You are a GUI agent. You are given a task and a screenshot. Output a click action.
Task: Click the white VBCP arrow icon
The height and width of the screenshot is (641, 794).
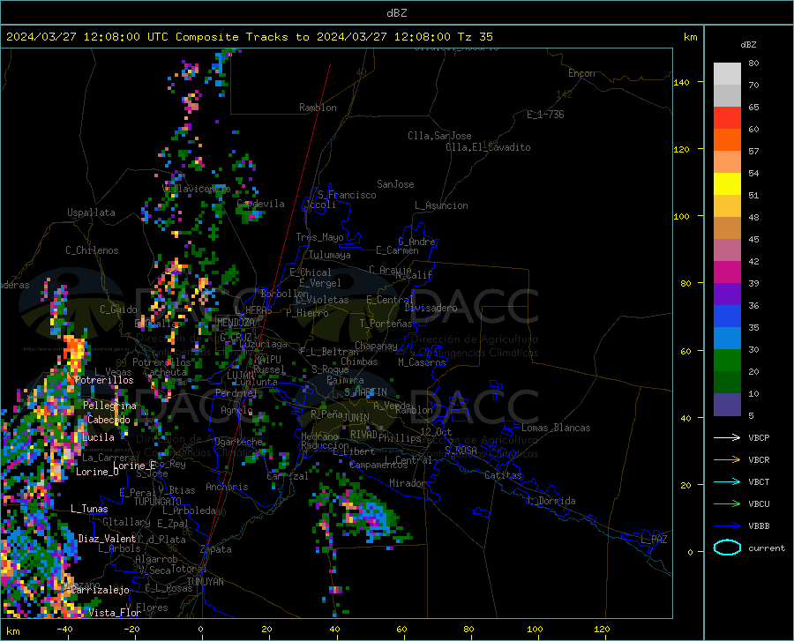(727, 437)
